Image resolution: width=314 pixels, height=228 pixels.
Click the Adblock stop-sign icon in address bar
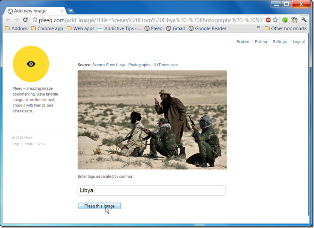point(268,20)
